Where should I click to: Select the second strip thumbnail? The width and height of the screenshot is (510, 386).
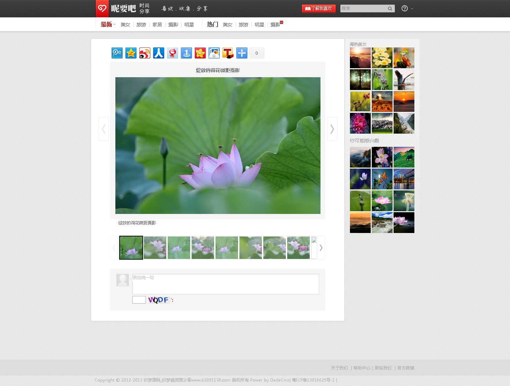click(x=155, y=248)
